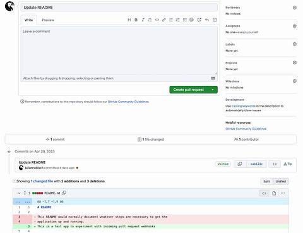
Task: Insert a numbered list
Action: pyautogui.click(x=178, y=20)
